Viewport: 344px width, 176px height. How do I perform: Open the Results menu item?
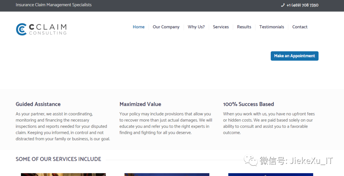244,27
